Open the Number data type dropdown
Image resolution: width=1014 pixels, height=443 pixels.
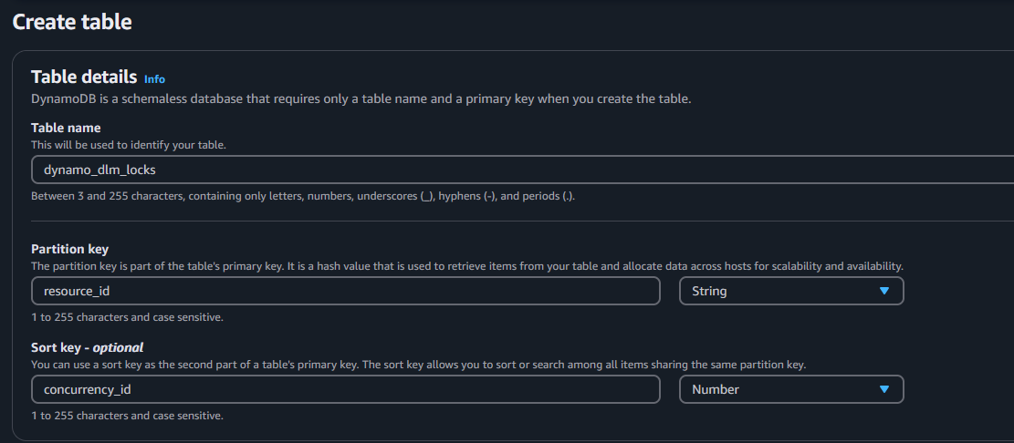click(x=790, y=389)
